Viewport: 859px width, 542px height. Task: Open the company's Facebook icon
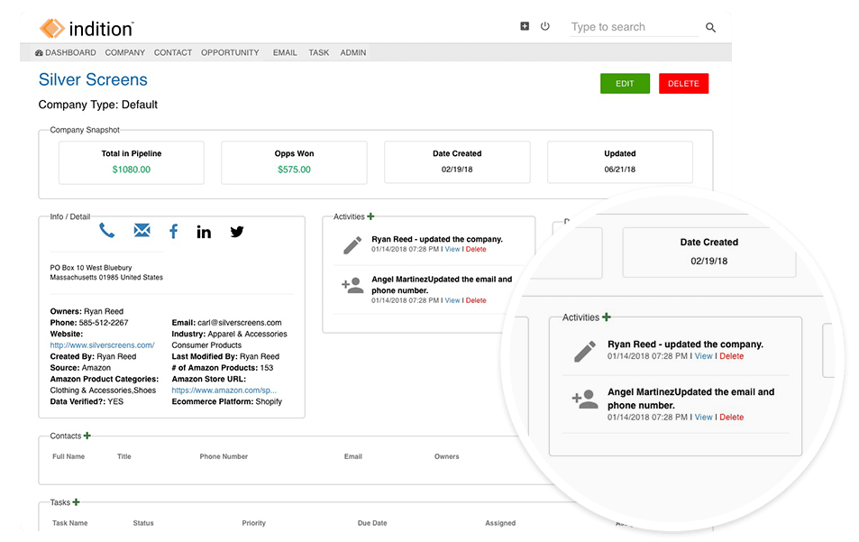pyautogui.click(x=173, y=232)
